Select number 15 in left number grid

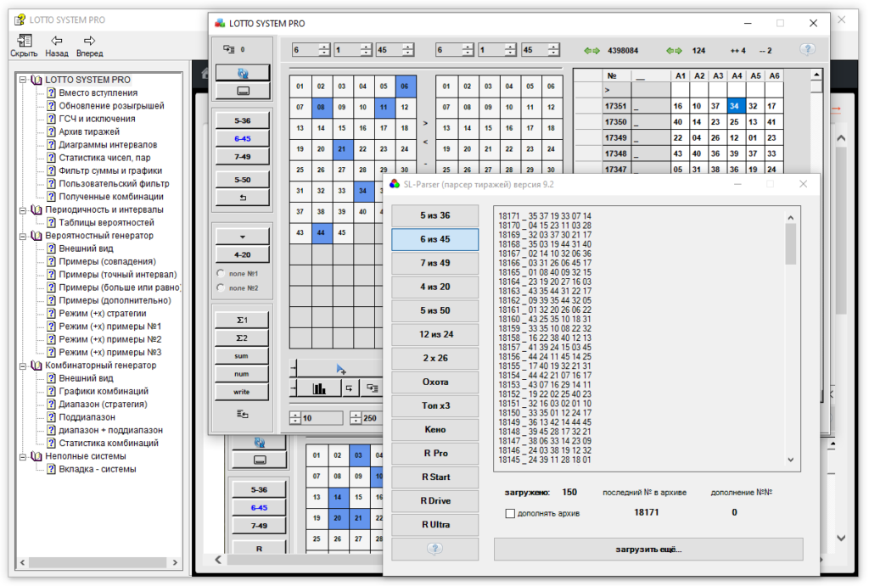click(x=342, y=128)
